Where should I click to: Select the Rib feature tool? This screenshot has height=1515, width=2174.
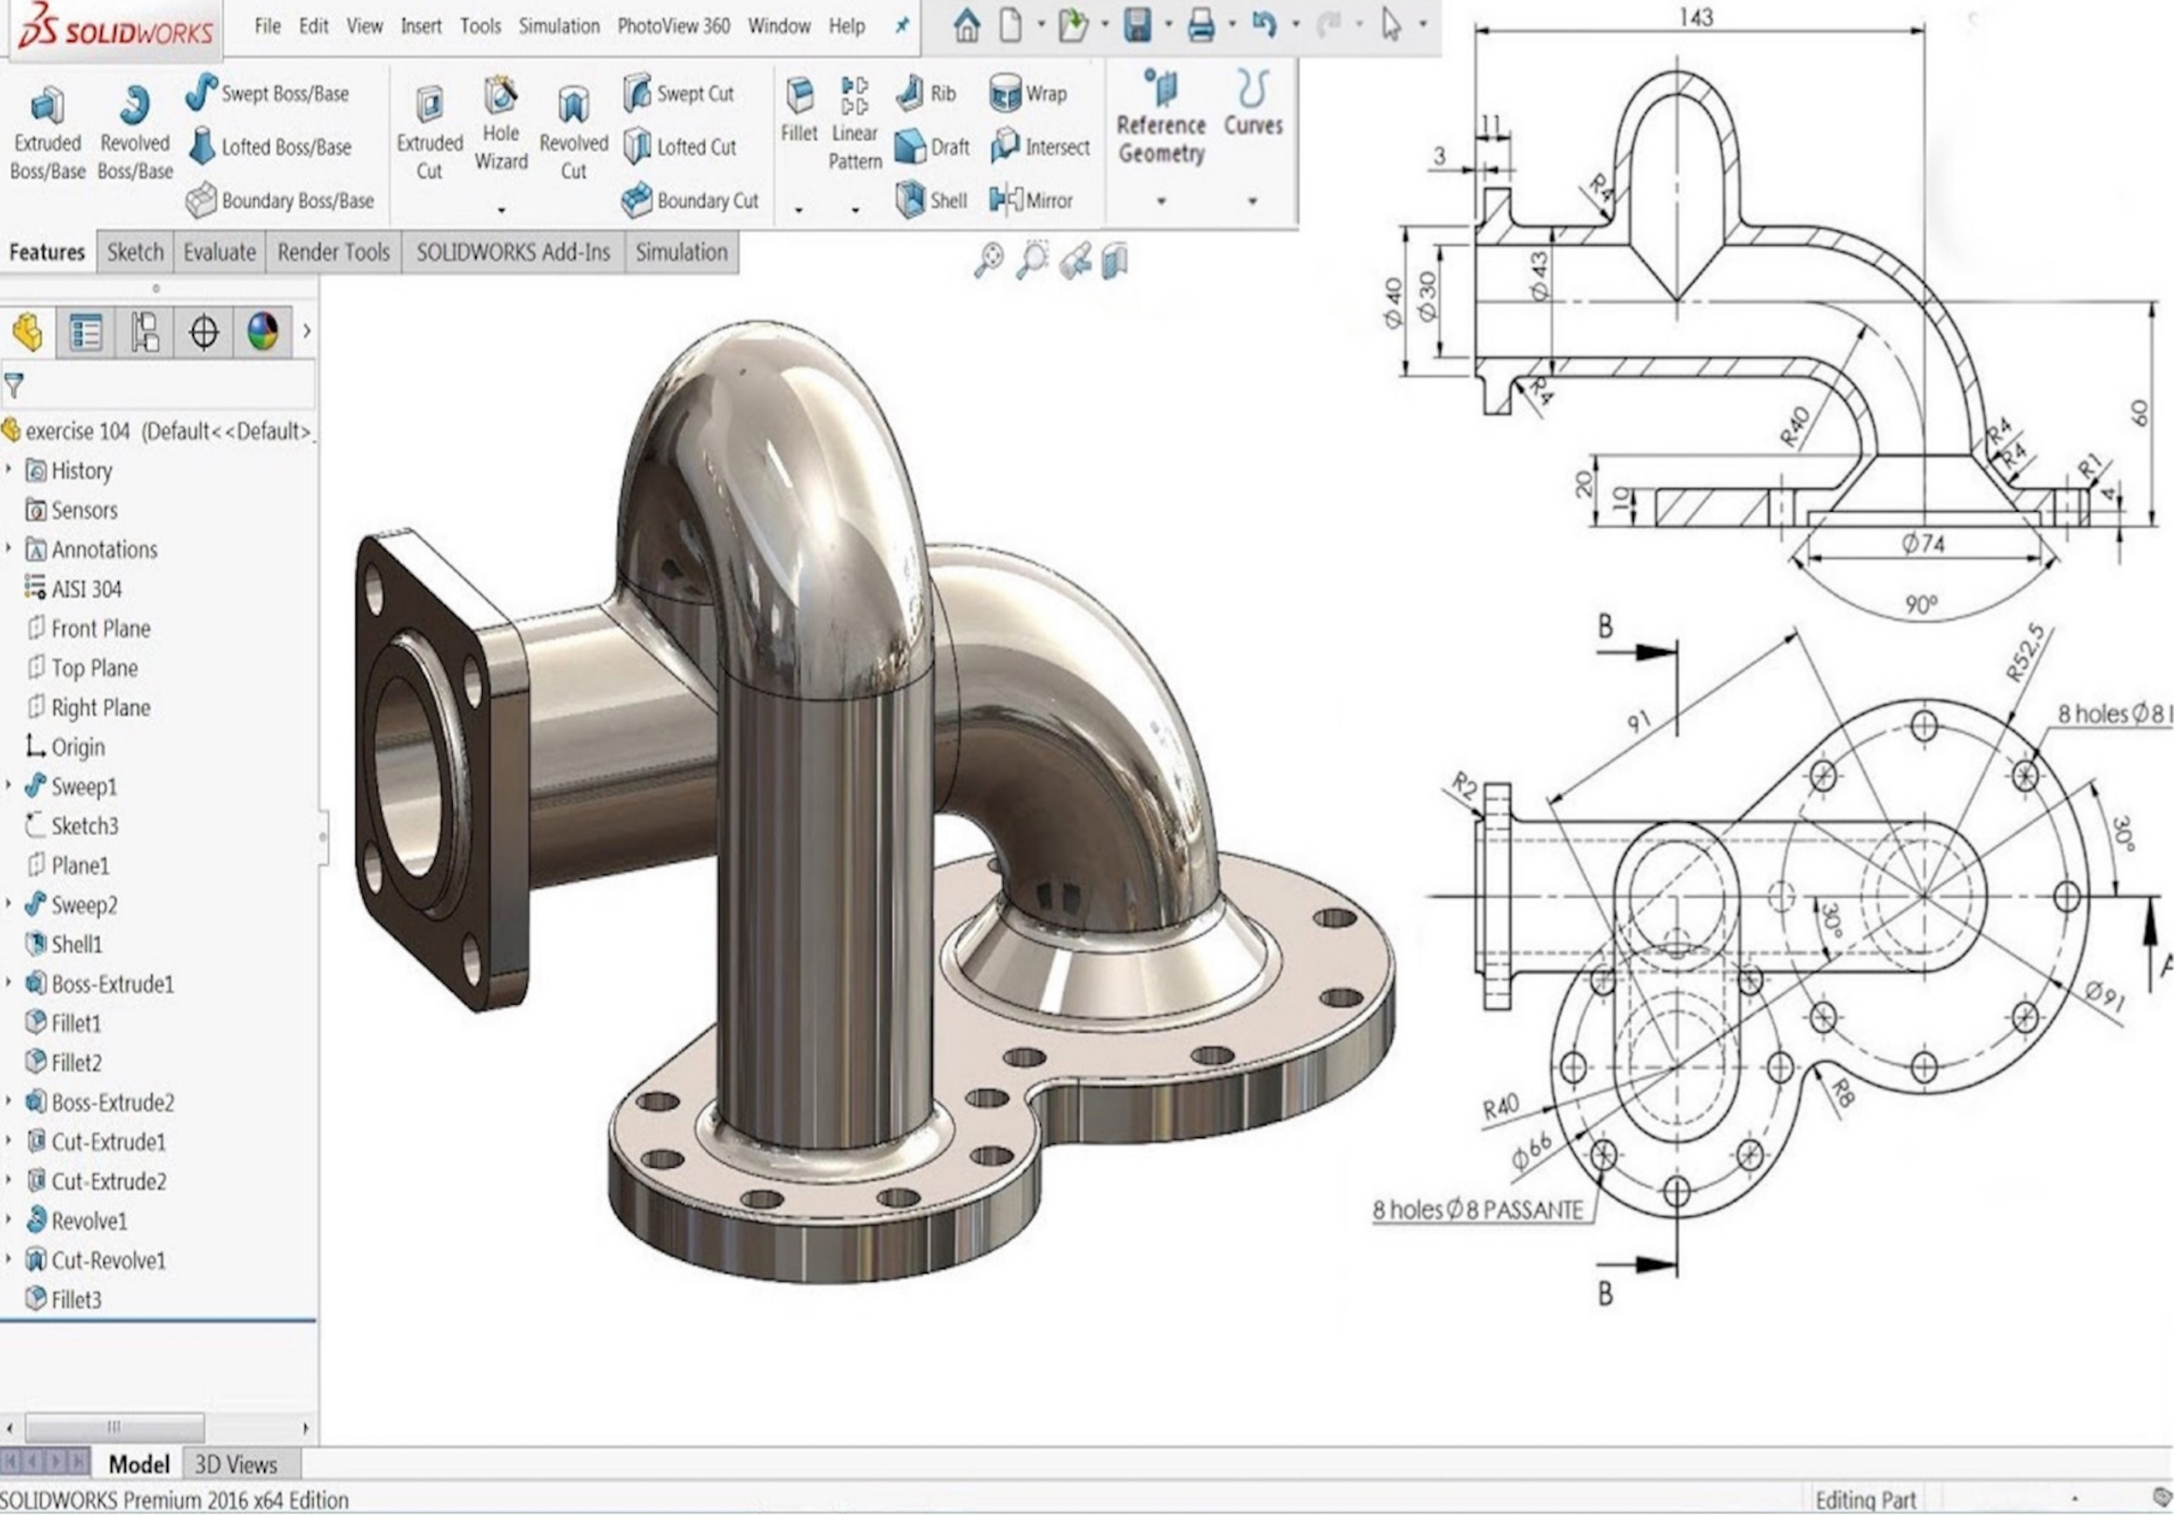coord(910,93)
